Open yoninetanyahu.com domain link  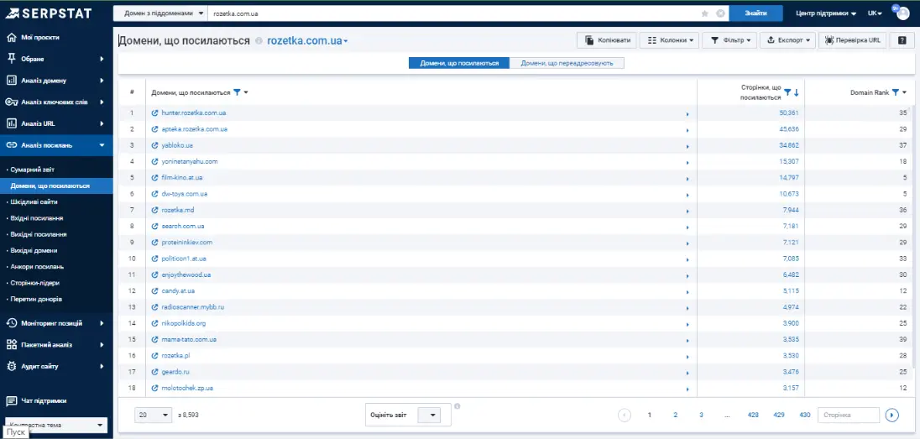click(190, 161)
